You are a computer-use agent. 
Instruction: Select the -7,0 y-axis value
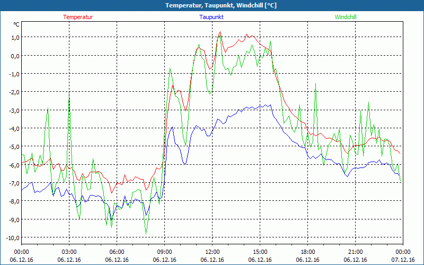[x=15, y=183]
